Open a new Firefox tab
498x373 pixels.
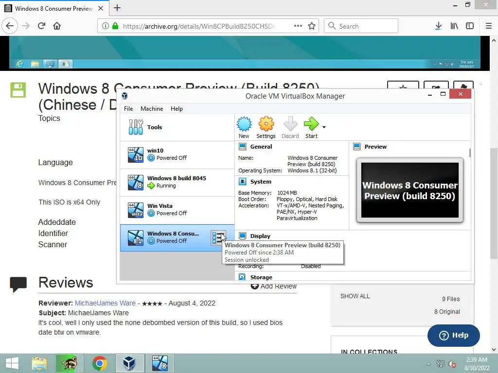click(117, 8)
